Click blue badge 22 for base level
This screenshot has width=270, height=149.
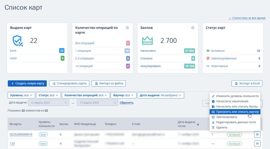tap(62, 50)
